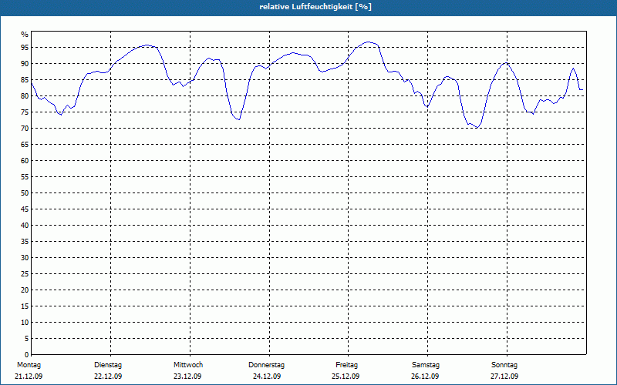Screen dimensions: 617x385
Task: Click the humidity curve's peak on Freitag
Action: pyautogui.click(x=368, y=42)
